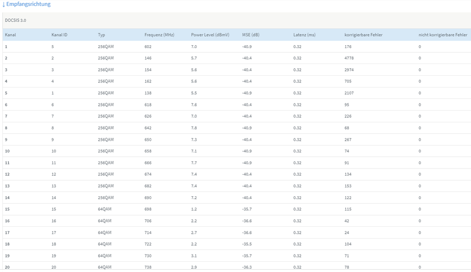
Task: Select the 698 MHz frequency cell
Action: pyautogui.click(x=148, y=209)
